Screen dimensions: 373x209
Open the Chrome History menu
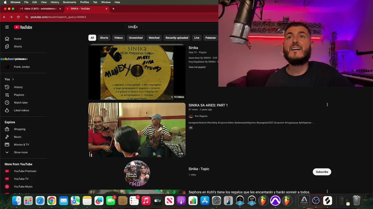coord(55,2)
